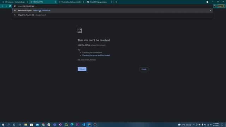Expand the hidden system tray icons
Screen dimensions: 226x127
pos(194,125)
